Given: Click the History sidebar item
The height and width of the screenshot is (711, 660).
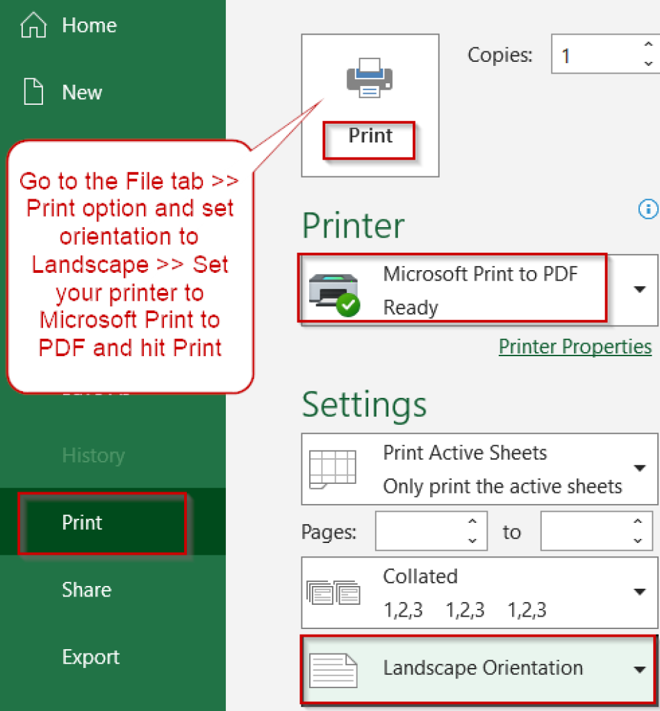Looking at the screenshot, I should pyautogui.click(x=93, y=455).
